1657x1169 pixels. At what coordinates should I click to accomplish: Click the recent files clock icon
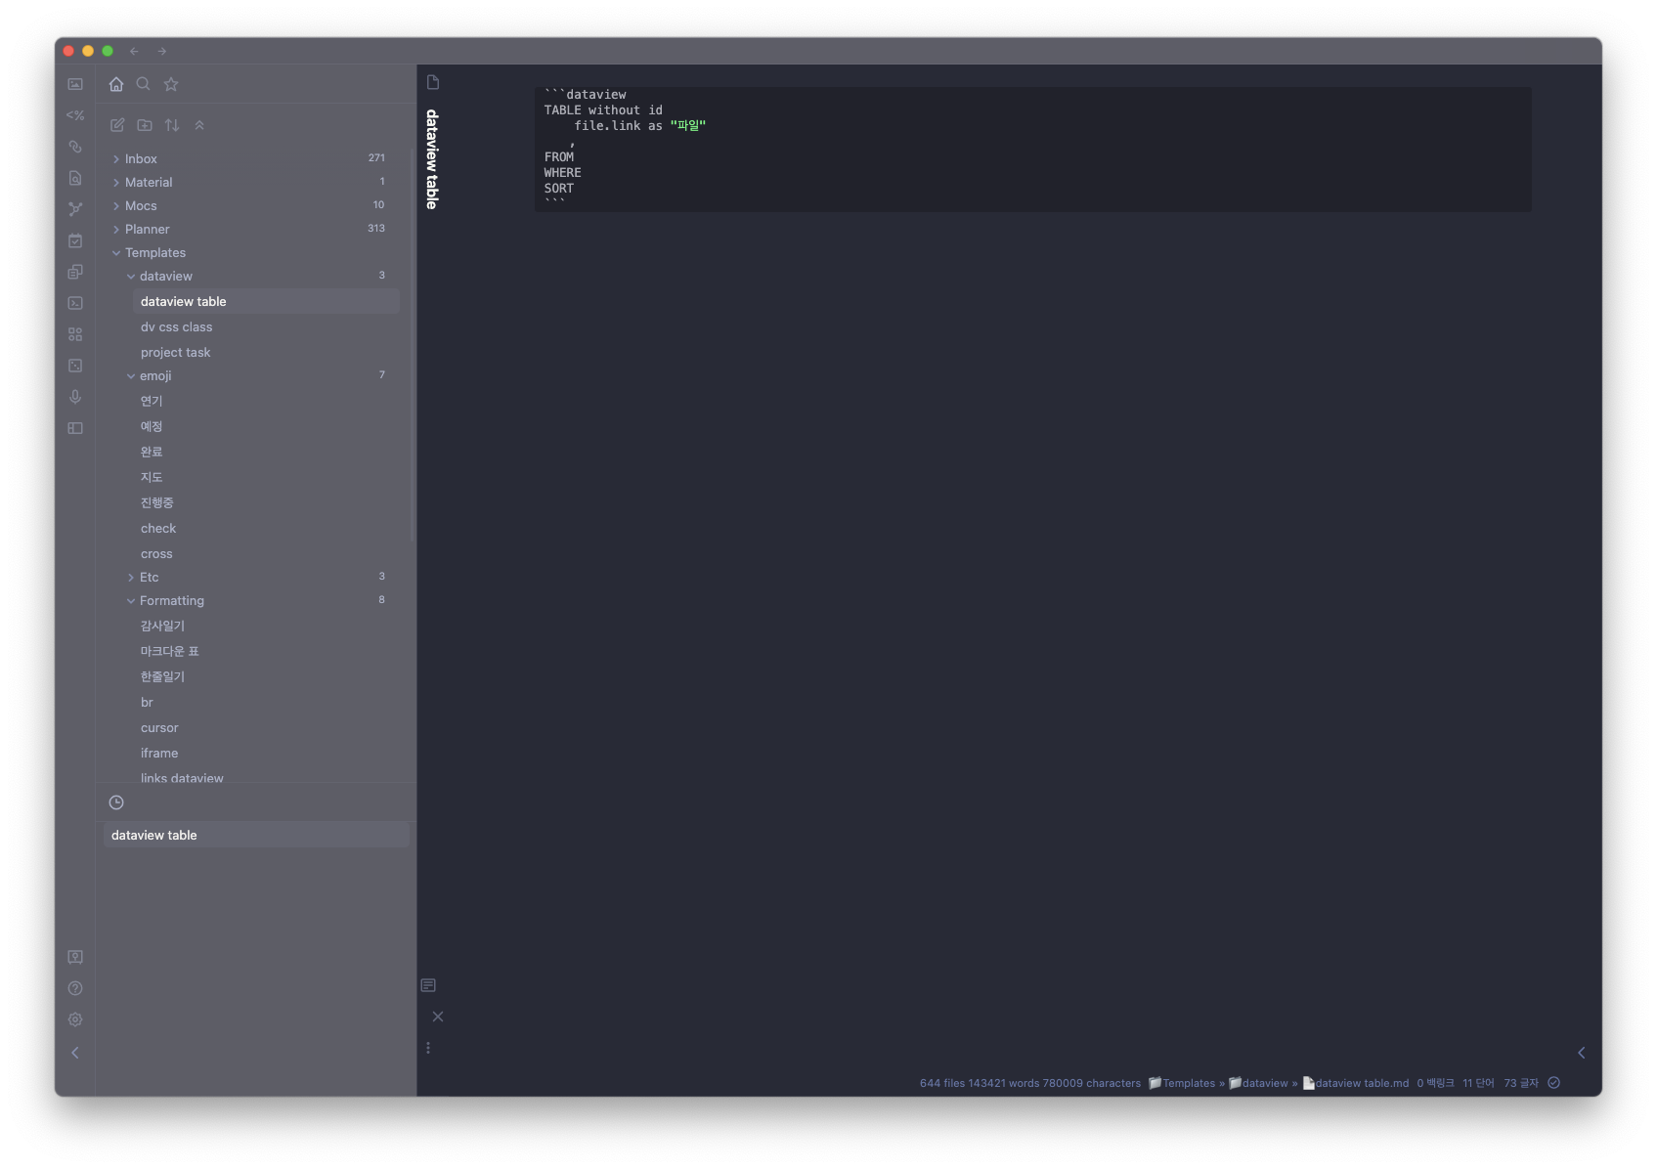pos(116,802)
